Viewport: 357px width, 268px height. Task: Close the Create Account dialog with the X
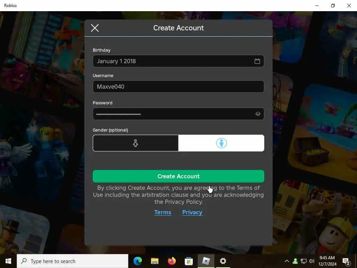95,28
